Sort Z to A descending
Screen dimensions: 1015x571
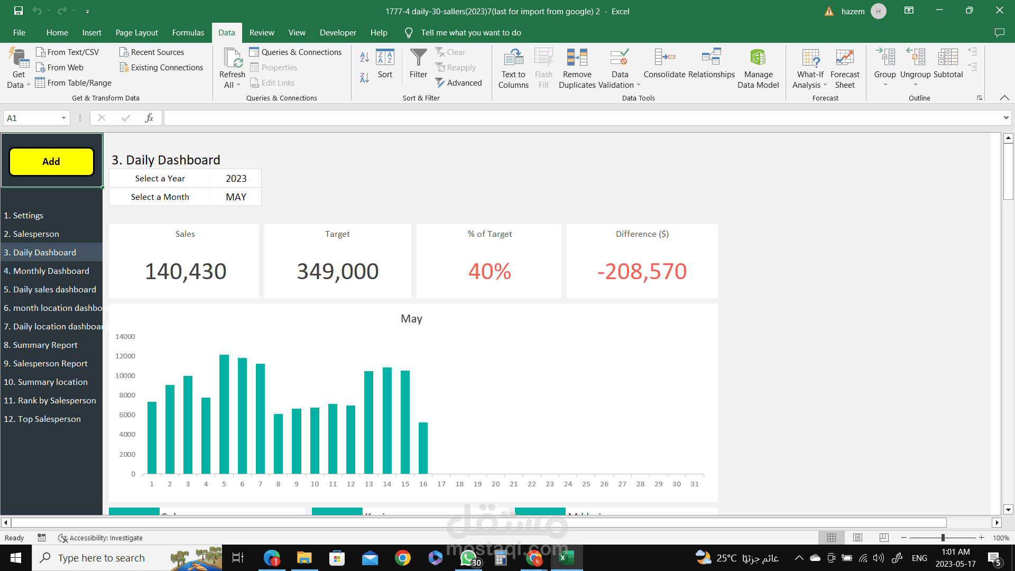pos(364,77)
